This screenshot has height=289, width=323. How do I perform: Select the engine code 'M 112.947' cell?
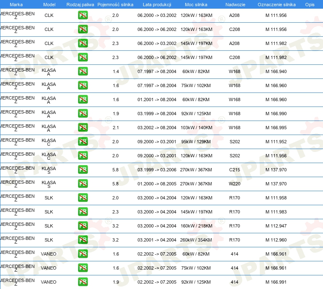276,226
